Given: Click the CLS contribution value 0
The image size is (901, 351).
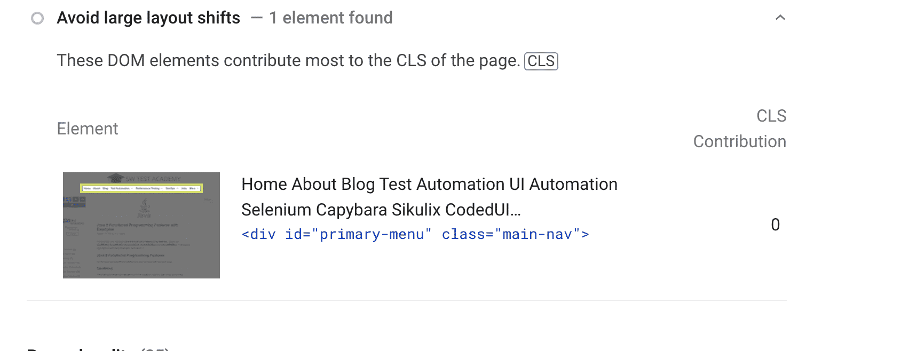Looking at the screenshot, I should tap(775, 225).
